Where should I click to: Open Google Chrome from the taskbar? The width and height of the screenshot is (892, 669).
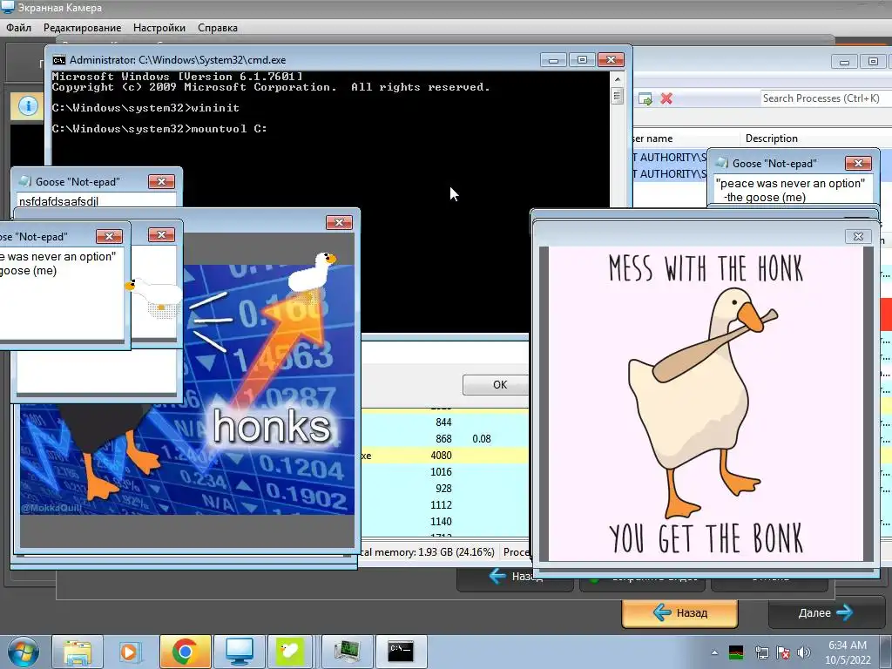pos(185,652)
